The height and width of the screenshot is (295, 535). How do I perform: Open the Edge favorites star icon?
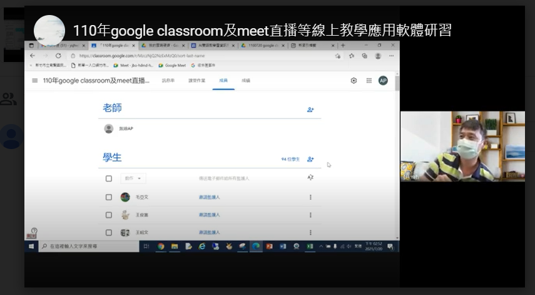352,56
